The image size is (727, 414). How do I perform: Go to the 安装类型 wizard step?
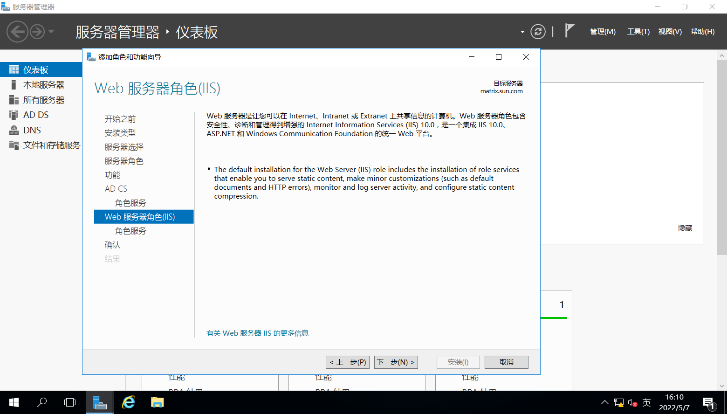point(120,133)
